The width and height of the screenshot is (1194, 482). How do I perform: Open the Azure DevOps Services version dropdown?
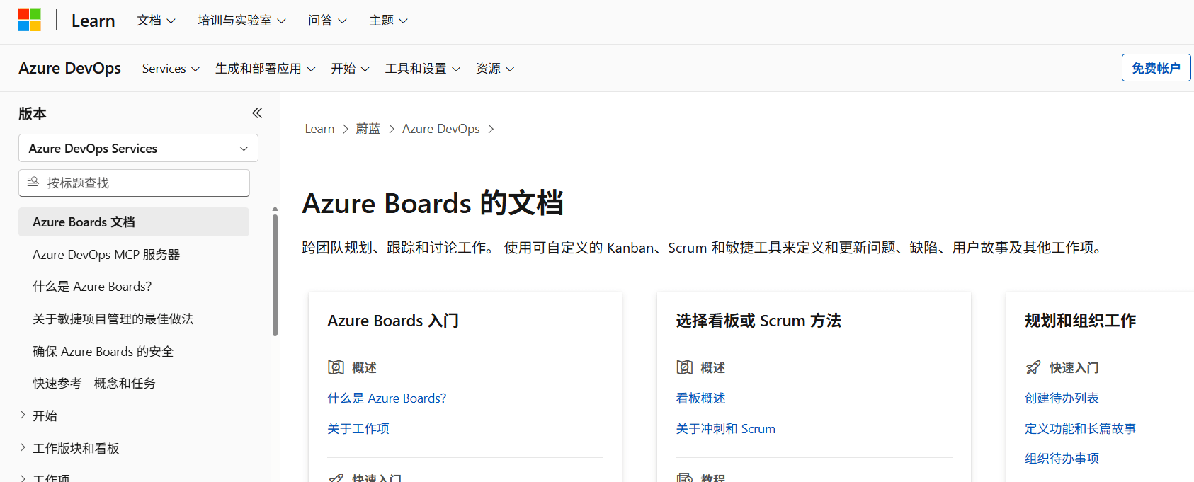[x=138, y=148]
